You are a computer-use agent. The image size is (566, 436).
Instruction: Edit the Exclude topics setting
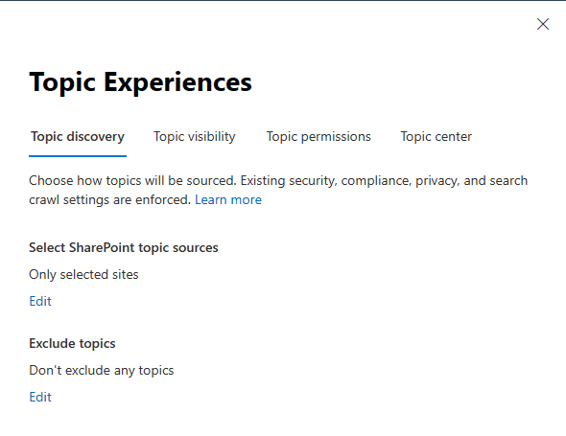coord(40,397)
